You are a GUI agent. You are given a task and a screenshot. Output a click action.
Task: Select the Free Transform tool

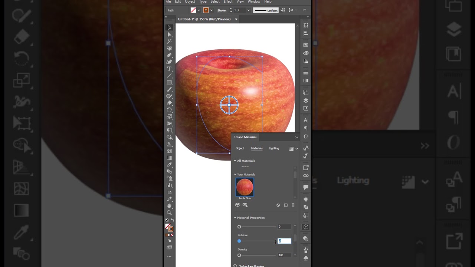(x=169, y=131)
